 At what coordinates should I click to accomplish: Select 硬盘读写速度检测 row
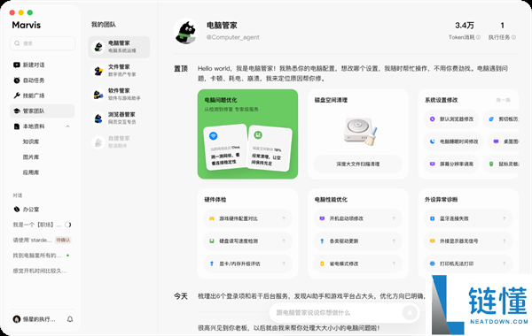[x=247, y=241]
